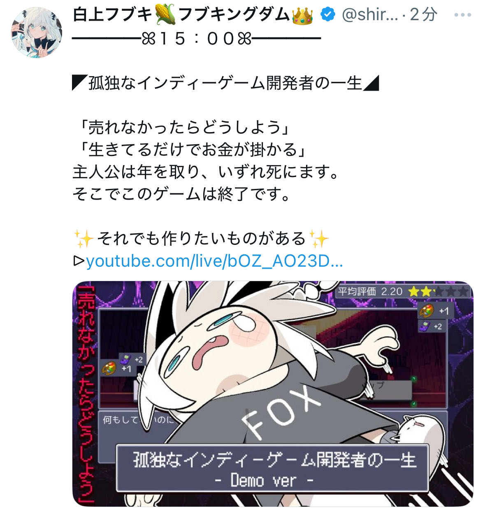Click the 'Demo ver' title banner
Screen dimensions: 485x512
coord(272,468)
